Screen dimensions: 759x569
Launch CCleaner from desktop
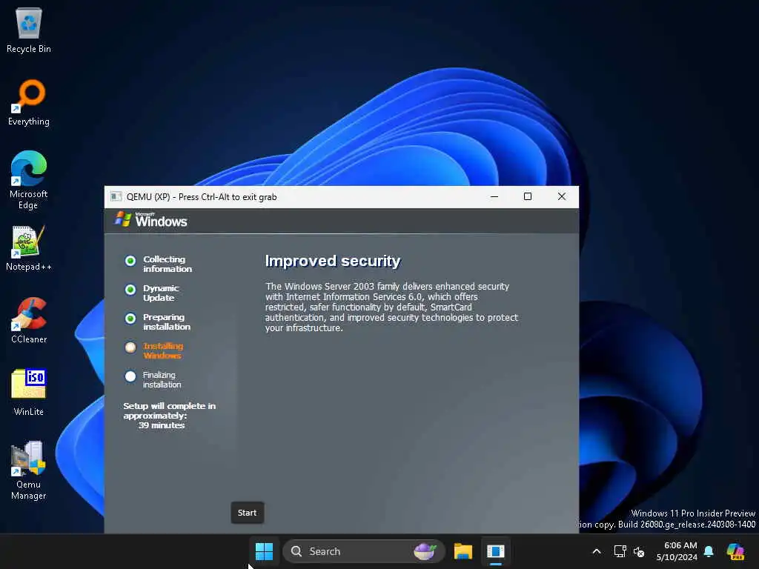[x=29, y=320]
